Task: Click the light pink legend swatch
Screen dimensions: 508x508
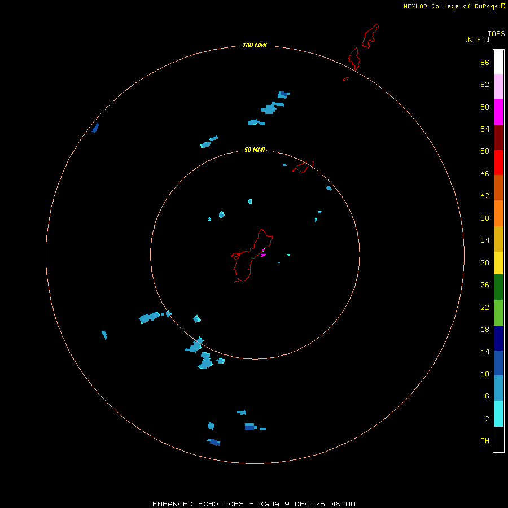Action: [x=498, y=86]
